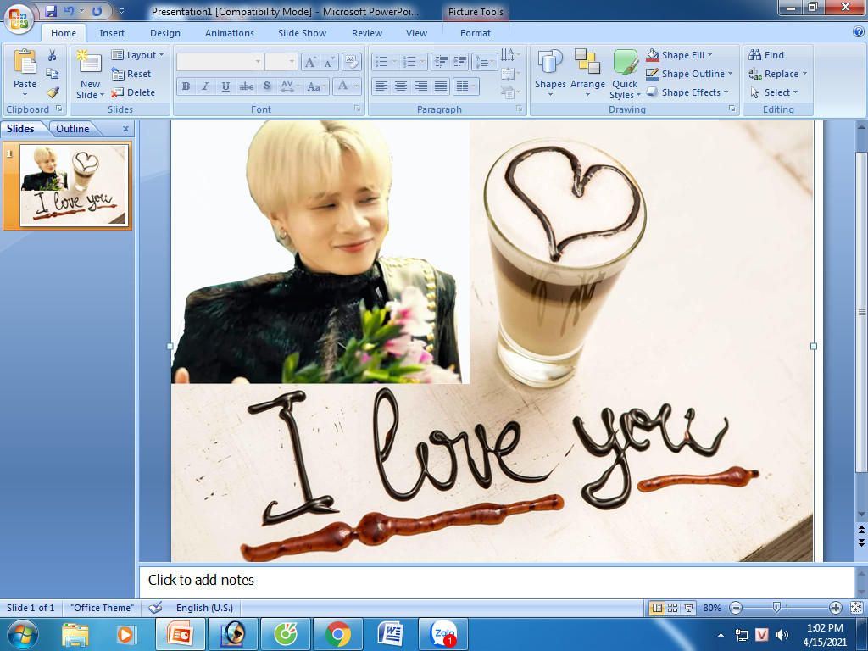
Task: Click the Paste clipboard icon
Action: pyautogui.click(x=25, y=62)
